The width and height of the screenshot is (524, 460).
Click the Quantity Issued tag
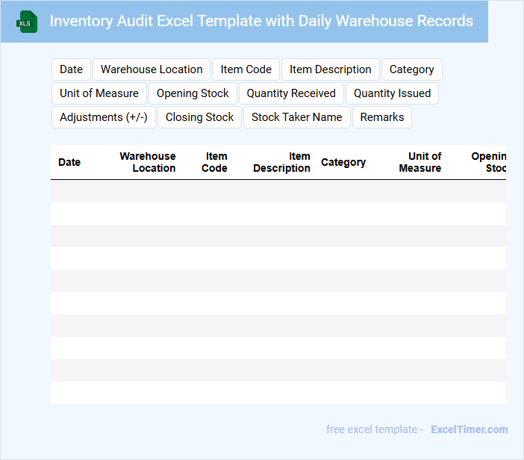(392, 93)
